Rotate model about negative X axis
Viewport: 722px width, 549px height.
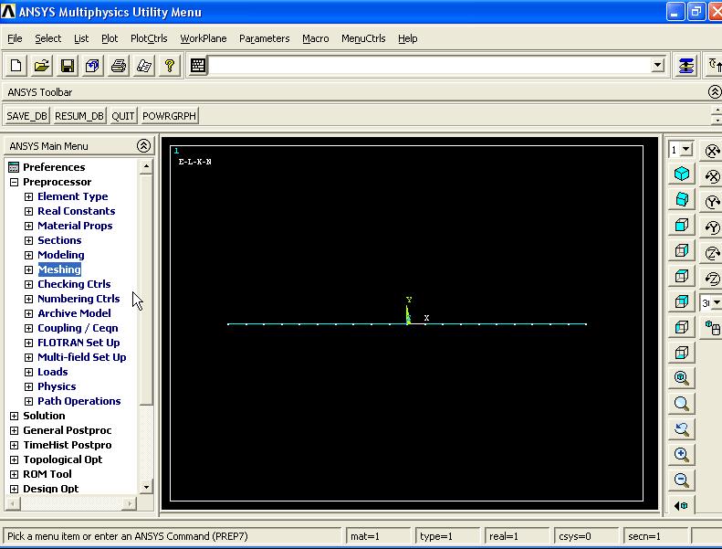712,176
